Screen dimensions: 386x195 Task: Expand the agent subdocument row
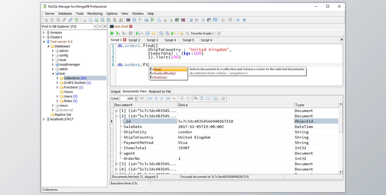[121, 153]
